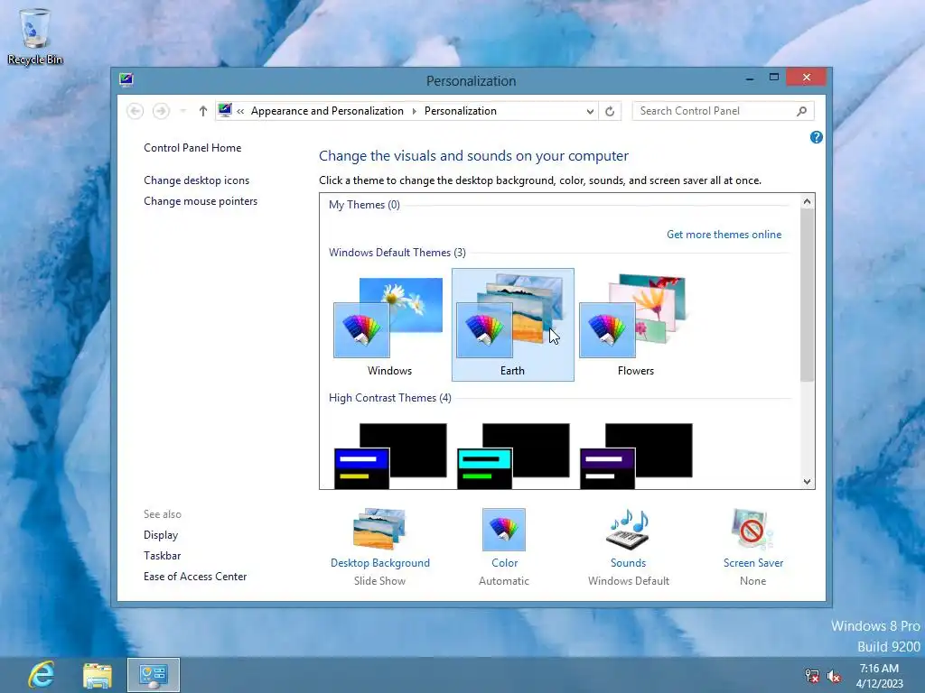Click theme list scroll down arrow

[x=807, y=482]
